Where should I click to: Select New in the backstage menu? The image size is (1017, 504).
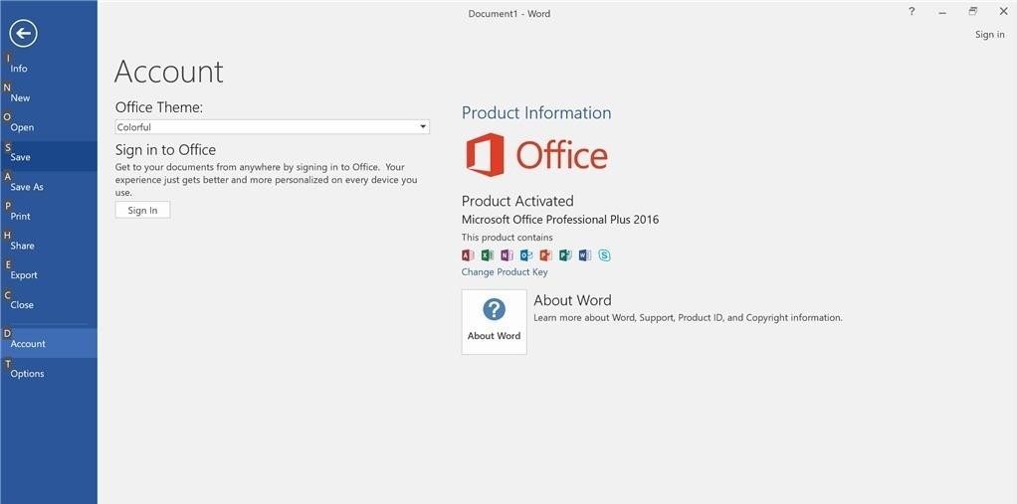[49, 97]
